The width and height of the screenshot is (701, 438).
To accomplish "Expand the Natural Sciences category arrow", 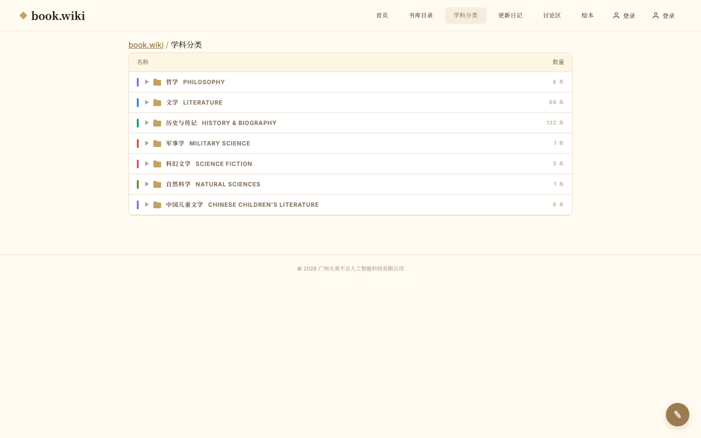I will (147, 184).
